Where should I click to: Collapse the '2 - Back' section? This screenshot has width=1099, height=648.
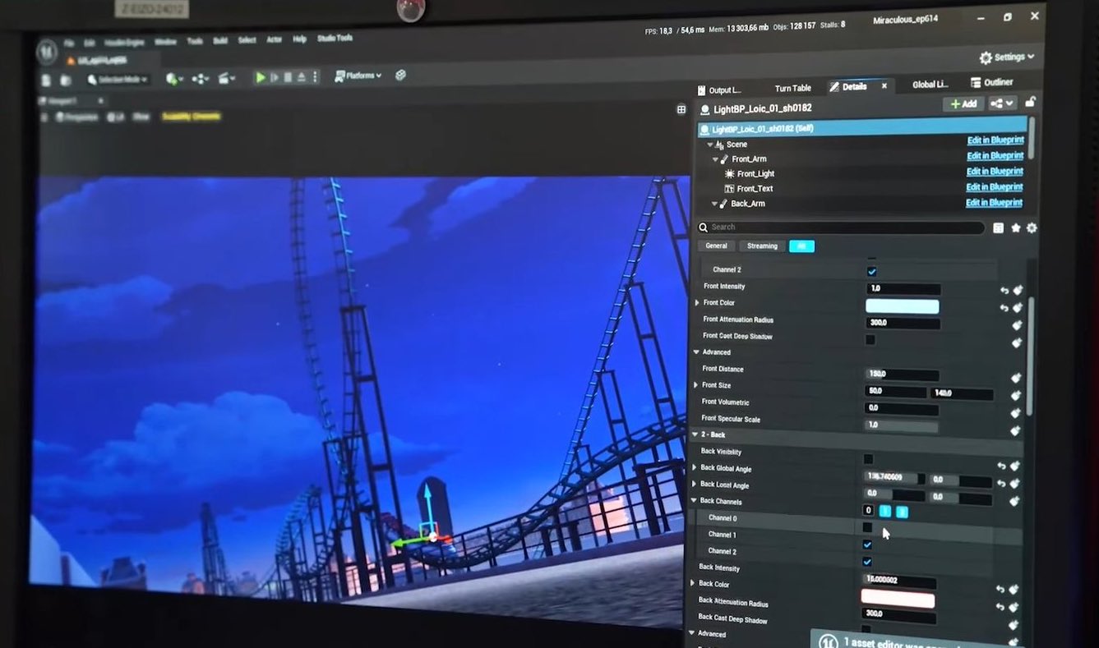[x=695, y=434]
